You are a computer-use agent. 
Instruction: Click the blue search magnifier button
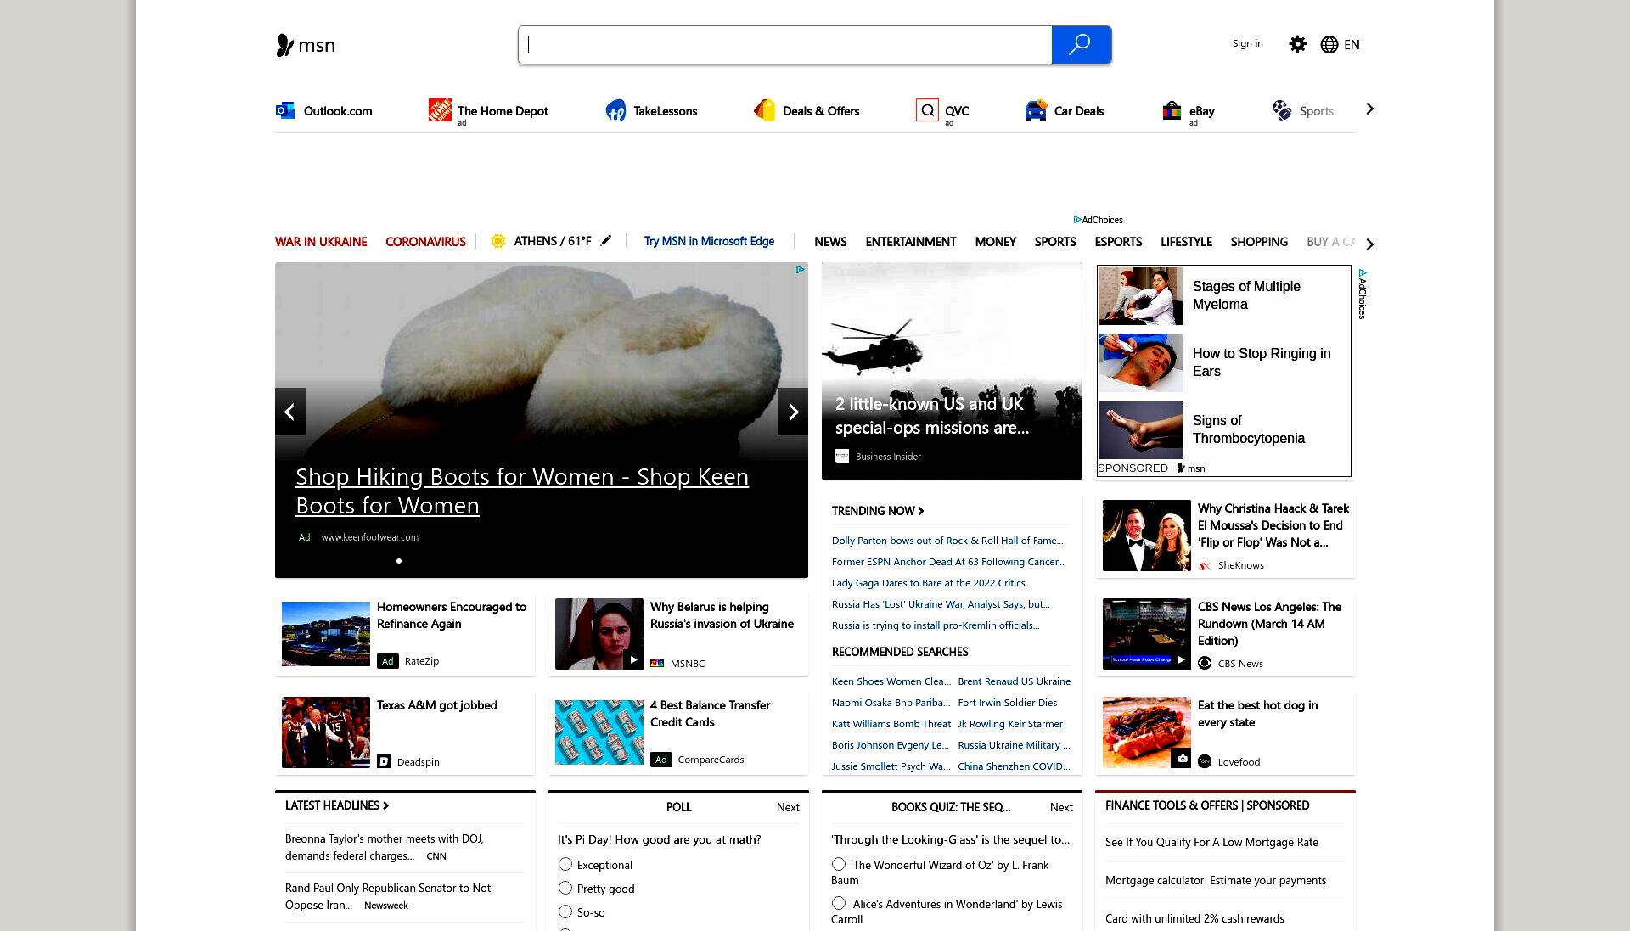click(x=1081, y=45)
